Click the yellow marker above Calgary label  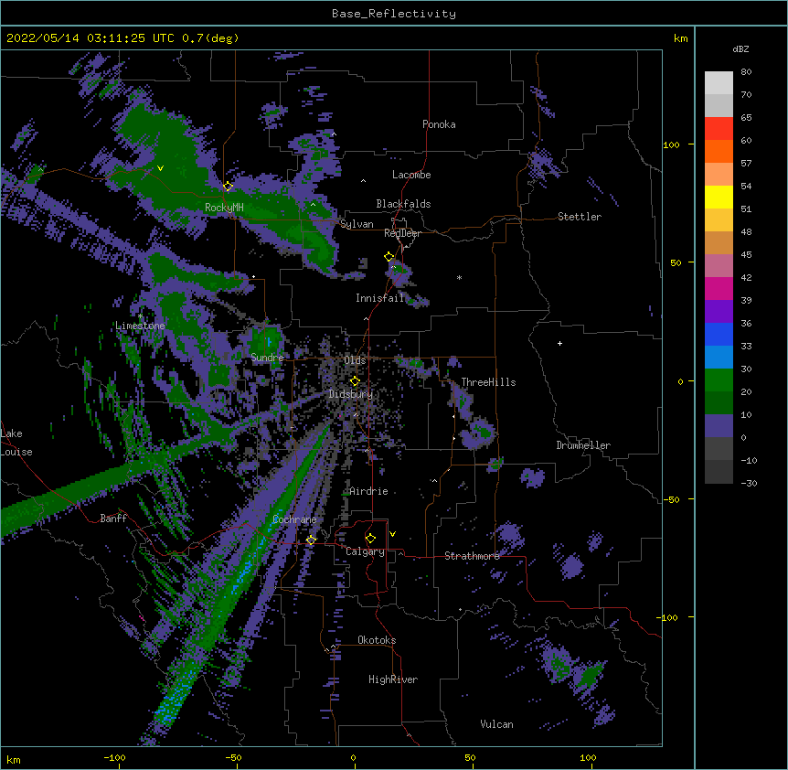(370, 539)
